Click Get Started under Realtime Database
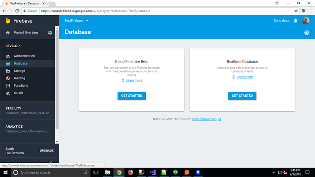 point(242,96)
